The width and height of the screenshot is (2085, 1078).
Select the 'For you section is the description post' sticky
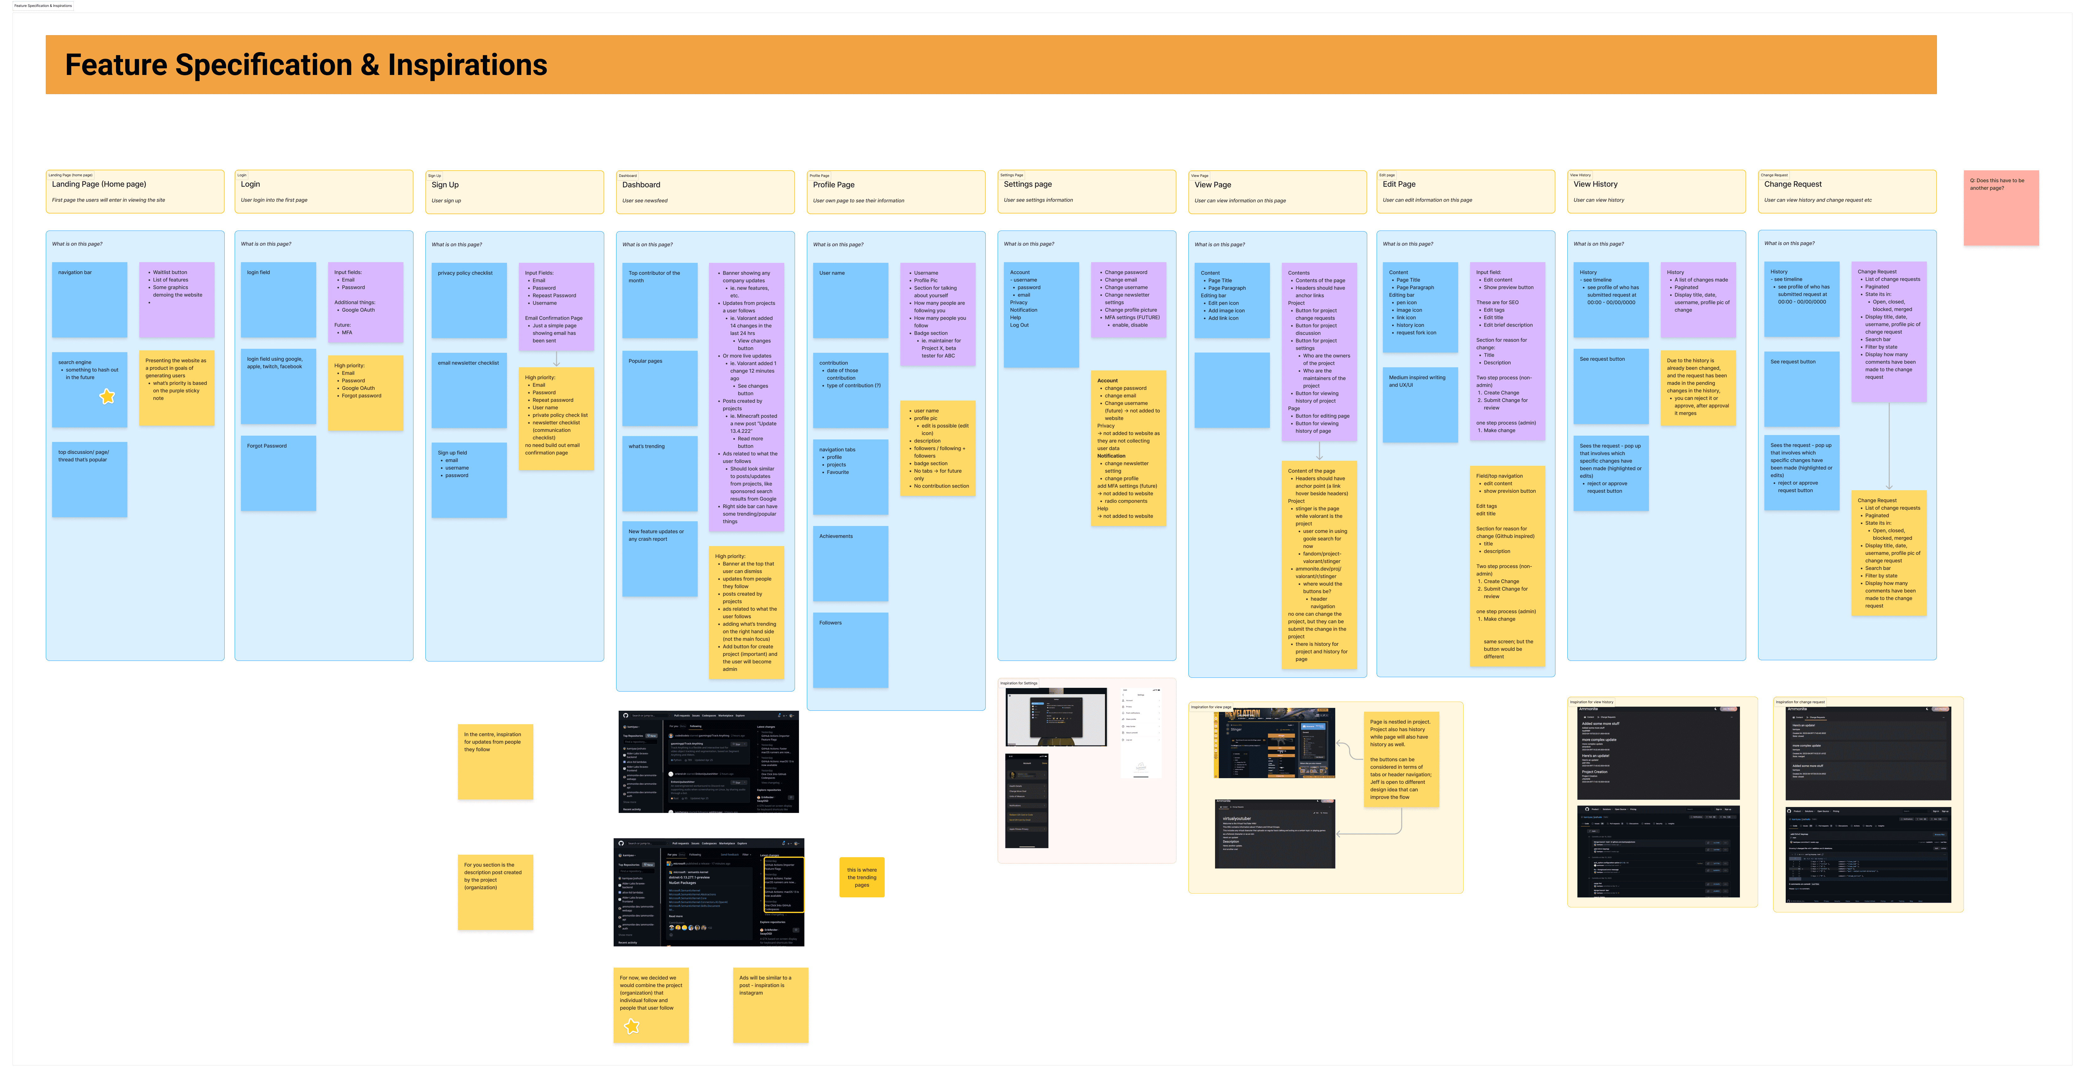pyautogui.click(x=495, y=893)
